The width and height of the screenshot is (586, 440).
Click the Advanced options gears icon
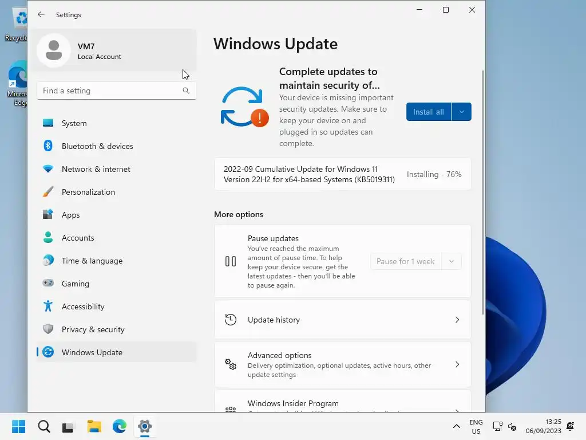[231, 364]
